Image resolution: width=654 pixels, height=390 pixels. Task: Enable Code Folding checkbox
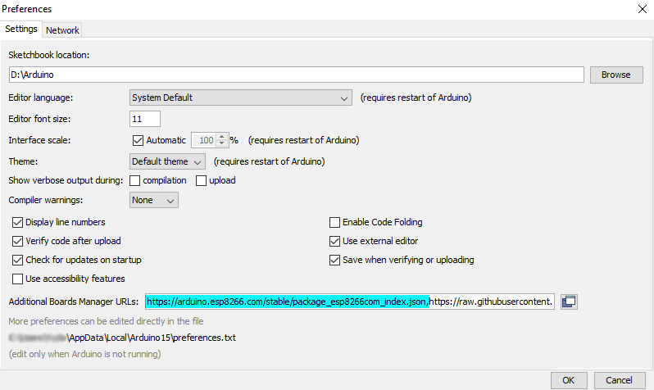[334, 222]
